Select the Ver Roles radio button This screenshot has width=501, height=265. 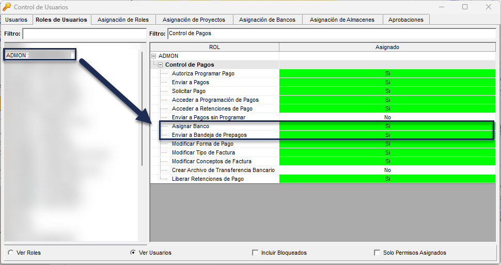[x=11, y=253]
